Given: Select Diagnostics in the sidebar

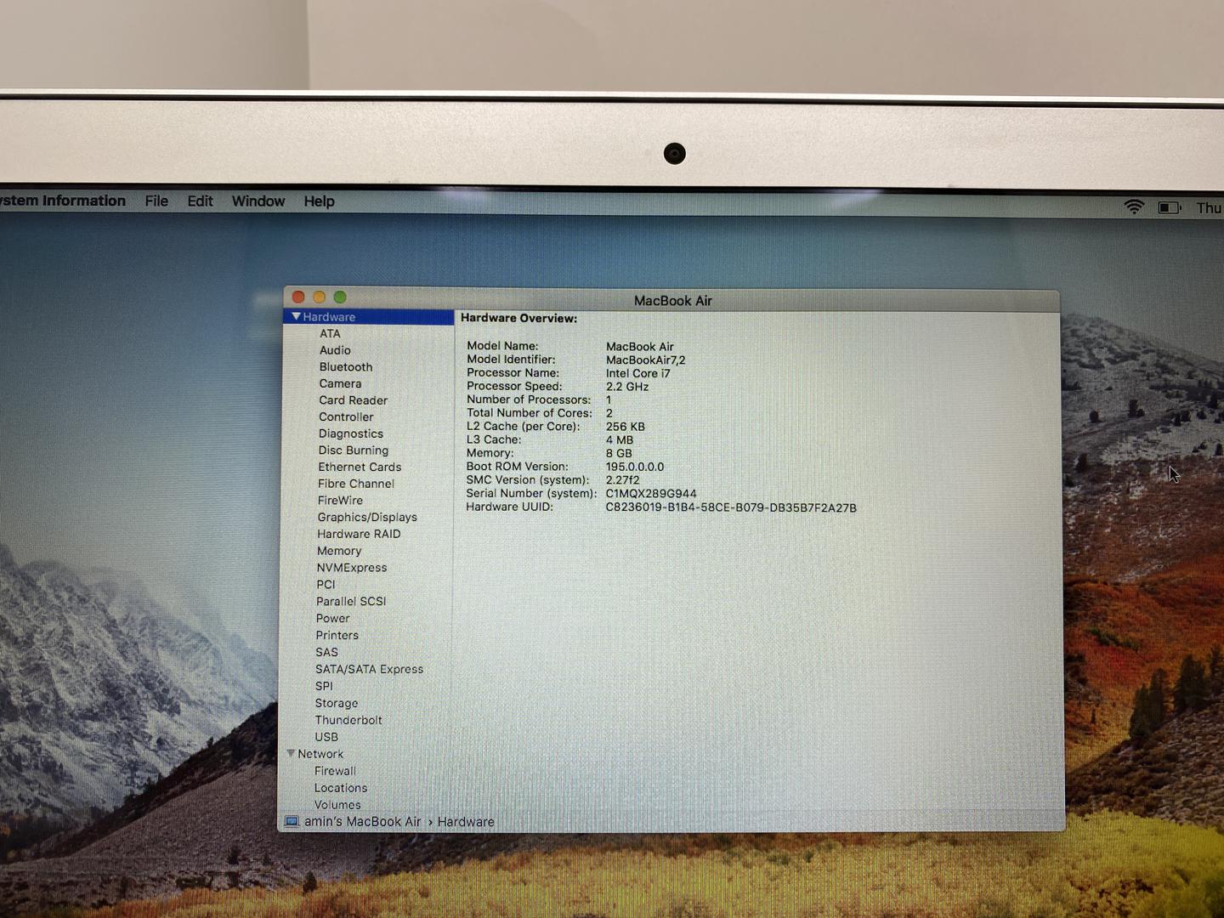Looking at the screenshot, I should coord(351,433).
